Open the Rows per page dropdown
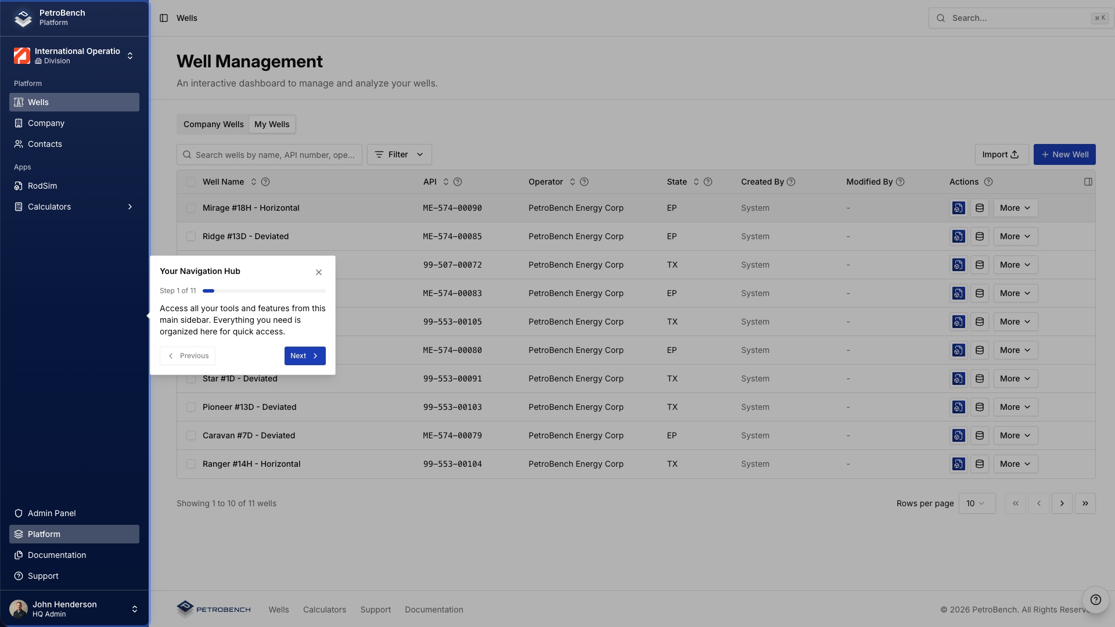This screenshot has height=627, width=1115. pyautogui.click(x=977, y=503)
